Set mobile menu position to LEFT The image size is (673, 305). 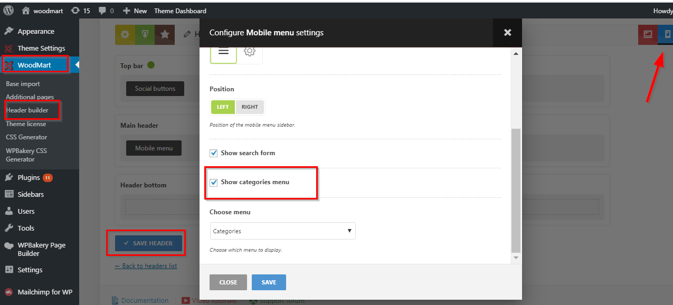tap(223, 107)
